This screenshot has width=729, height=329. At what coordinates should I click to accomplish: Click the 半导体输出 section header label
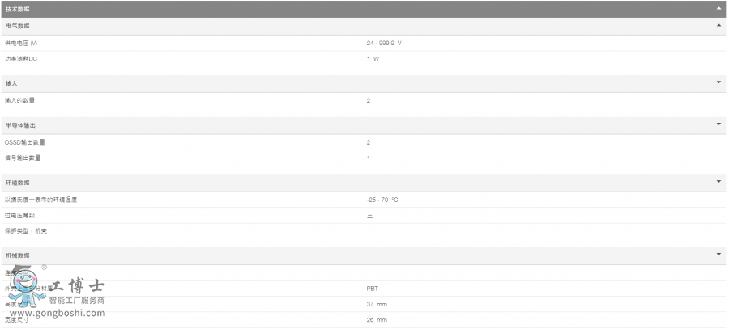tap(20, 125)
